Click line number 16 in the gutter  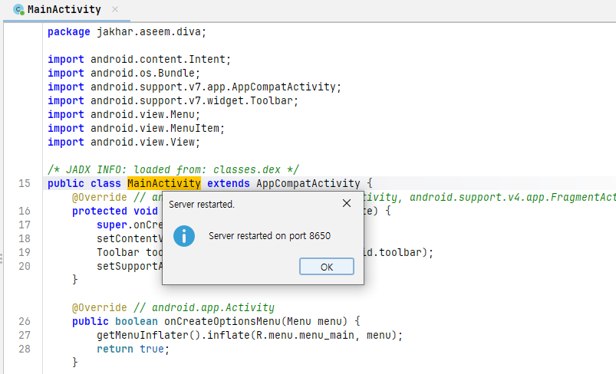(25, 211)
